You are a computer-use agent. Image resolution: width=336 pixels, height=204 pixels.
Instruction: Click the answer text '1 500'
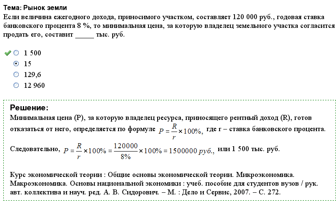pos(32,53)
